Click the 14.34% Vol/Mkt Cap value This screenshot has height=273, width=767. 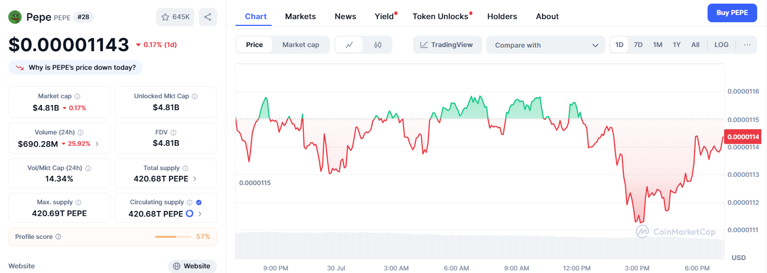(x=59, y=179)
